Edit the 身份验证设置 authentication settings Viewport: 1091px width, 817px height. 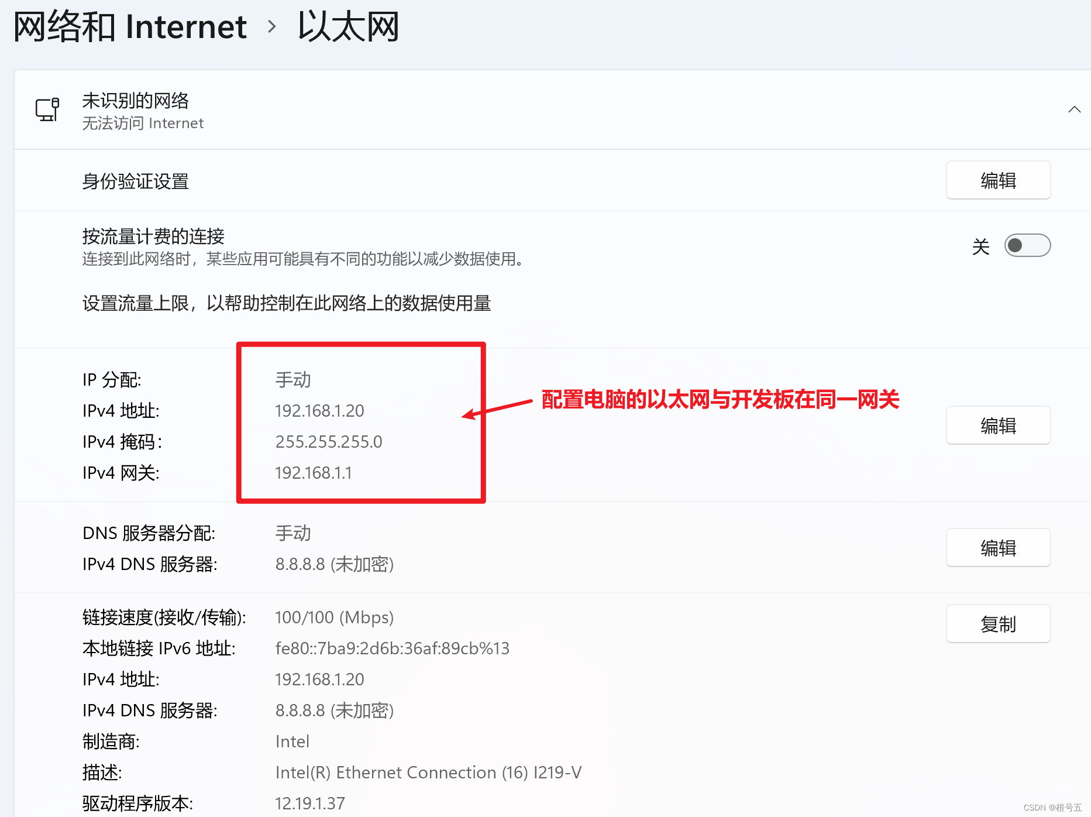click(998, 180)
